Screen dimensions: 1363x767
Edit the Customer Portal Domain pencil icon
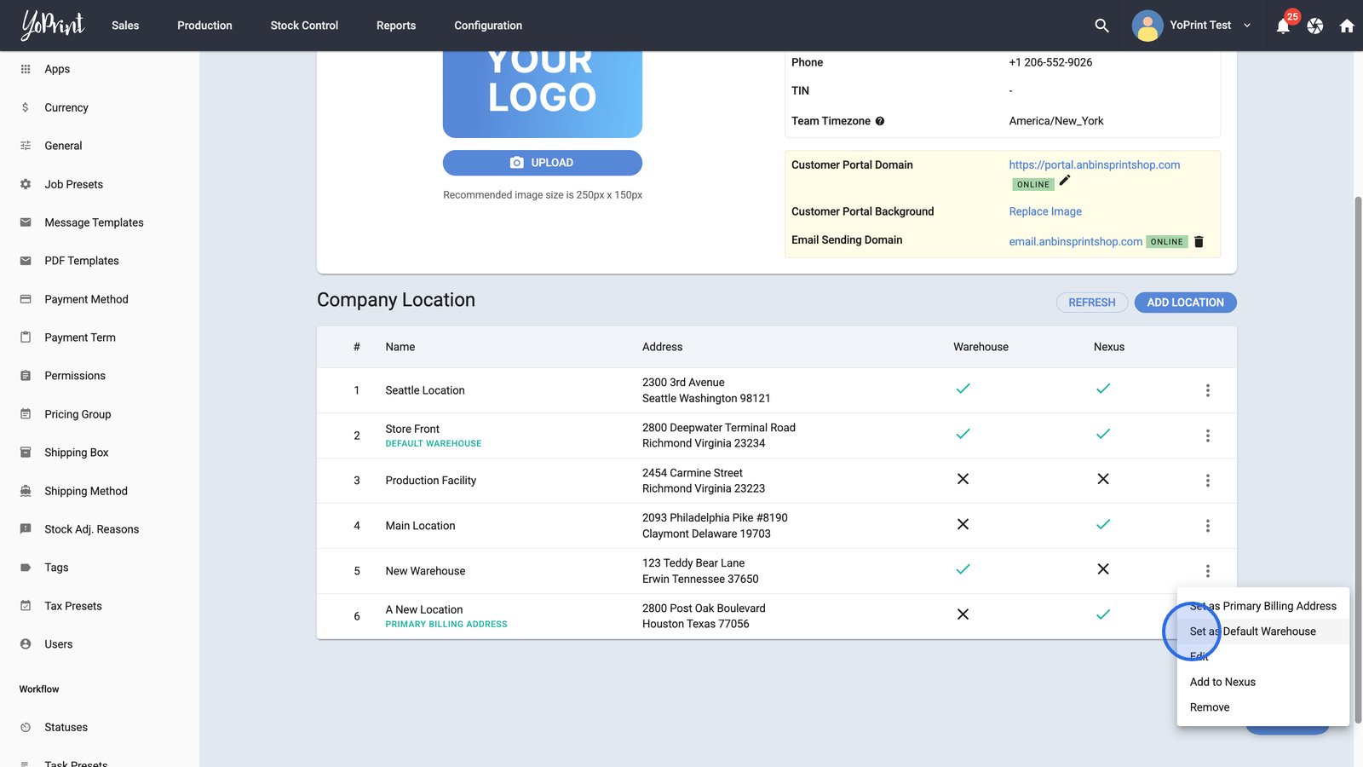tap(1065, 181)
